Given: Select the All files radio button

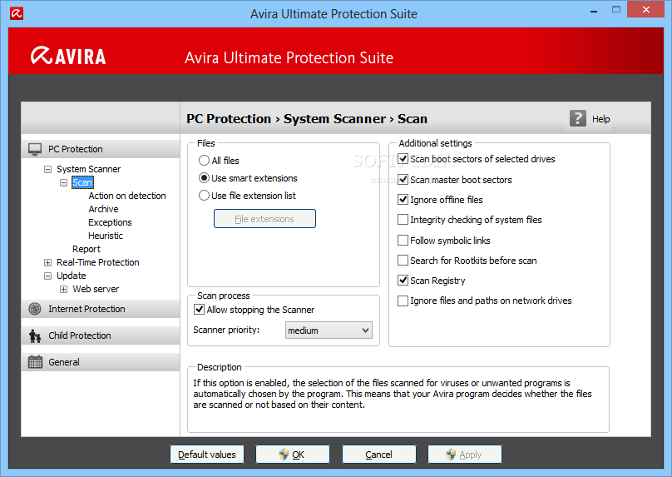Looking at the screenshot, I should [x=204, y=161].
